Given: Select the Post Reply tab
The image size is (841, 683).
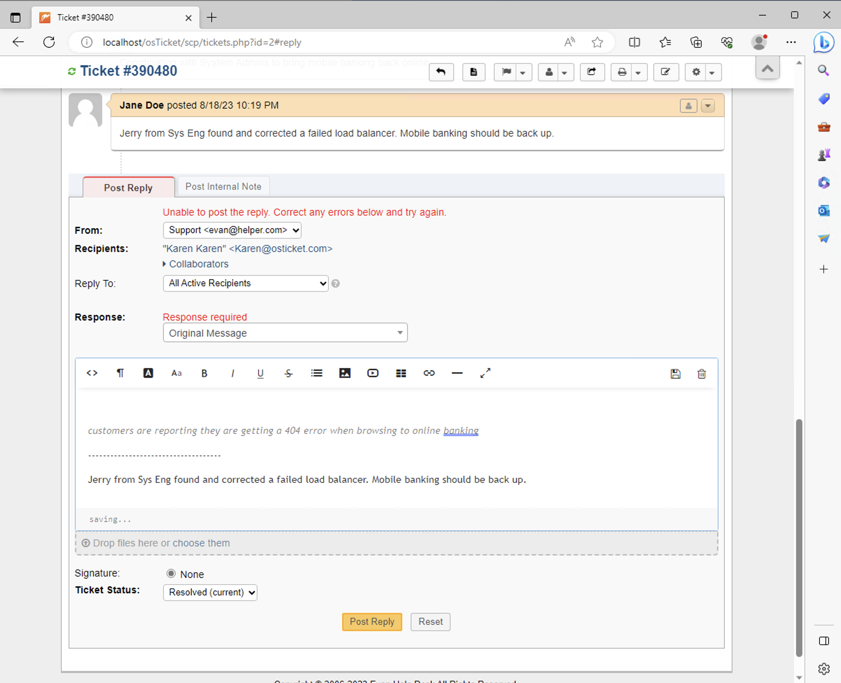Looking at the screenshot, I should (128, 188).
